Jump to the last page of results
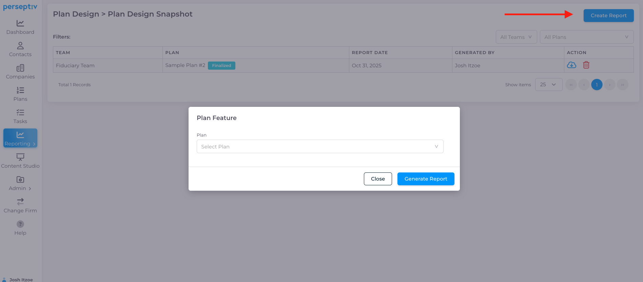The image size is (643, 282). point(623,85)
